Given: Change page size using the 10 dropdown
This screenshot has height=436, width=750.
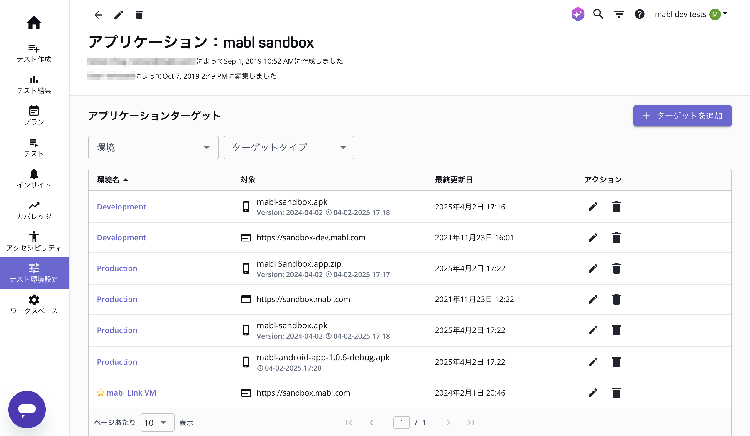Looking at the screenshot, I should (157, 422).
